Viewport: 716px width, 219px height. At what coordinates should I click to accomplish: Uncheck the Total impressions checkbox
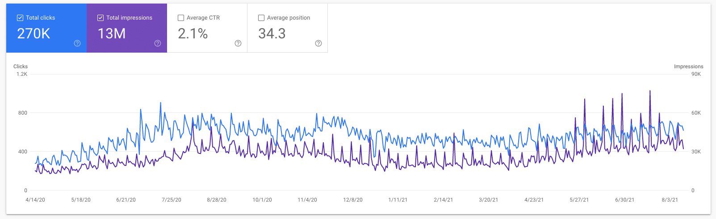coord(100,18)
